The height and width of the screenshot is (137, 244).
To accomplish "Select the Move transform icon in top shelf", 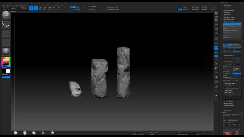I will tap(40, 8).
